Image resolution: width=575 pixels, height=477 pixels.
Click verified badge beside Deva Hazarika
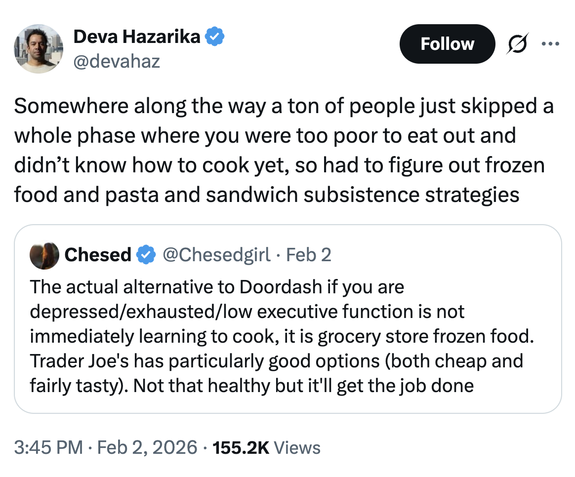215,37
